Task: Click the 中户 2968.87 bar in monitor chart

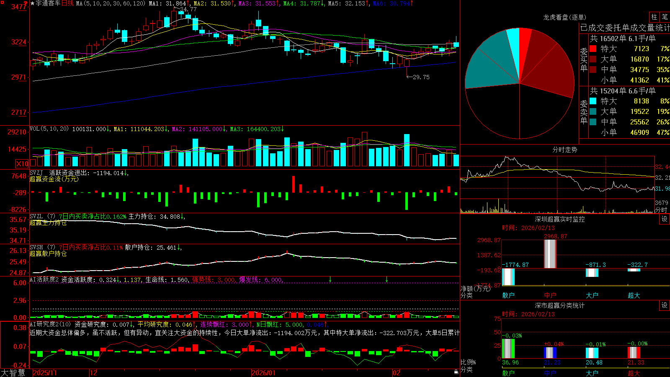Action: (x=550, y=254)
